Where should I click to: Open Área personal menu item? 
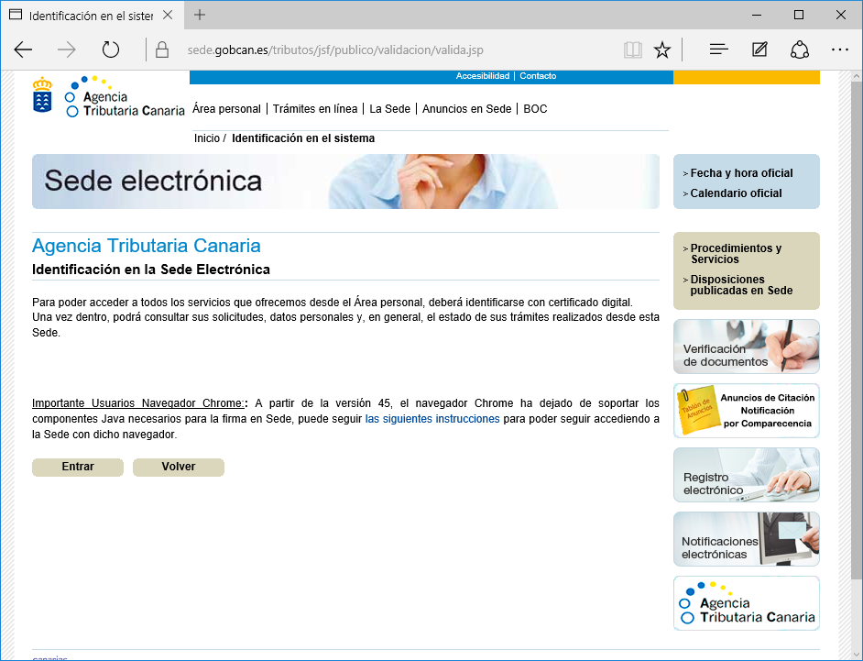pyautogui.click(x=226, y=109)
